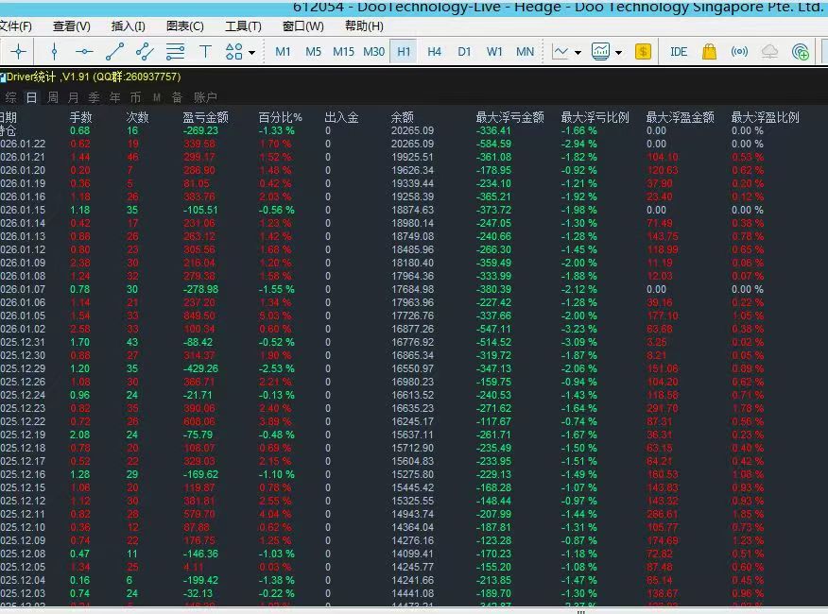Open the MetaEditor IDE
The image size is (828, 614).
[x=679, y=52]
